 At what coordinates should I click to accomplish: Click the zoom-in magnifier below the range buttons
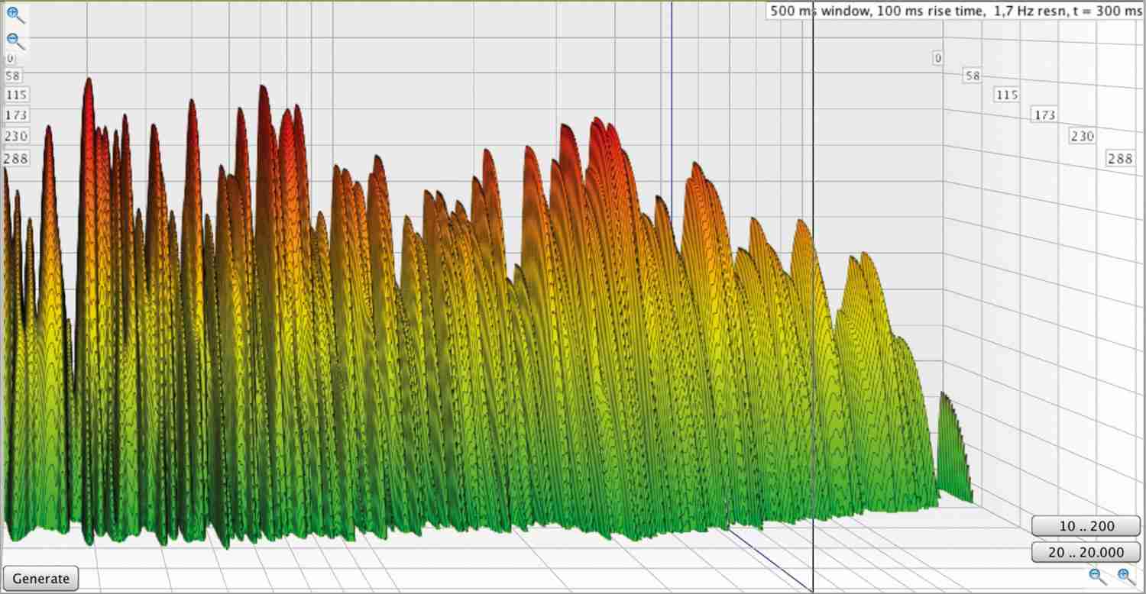(x=1125, y=576)
